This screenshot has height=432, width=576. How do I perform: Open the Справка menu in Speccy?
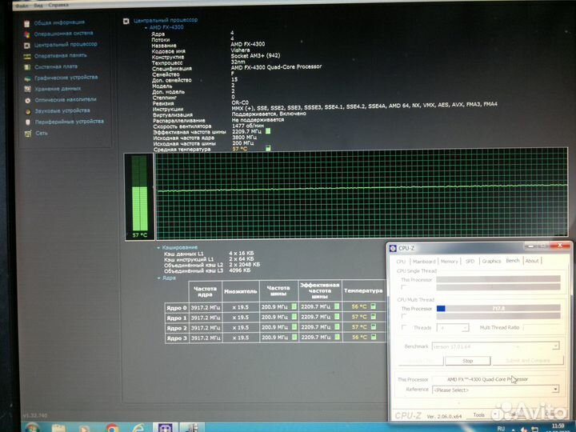(58, 5)
